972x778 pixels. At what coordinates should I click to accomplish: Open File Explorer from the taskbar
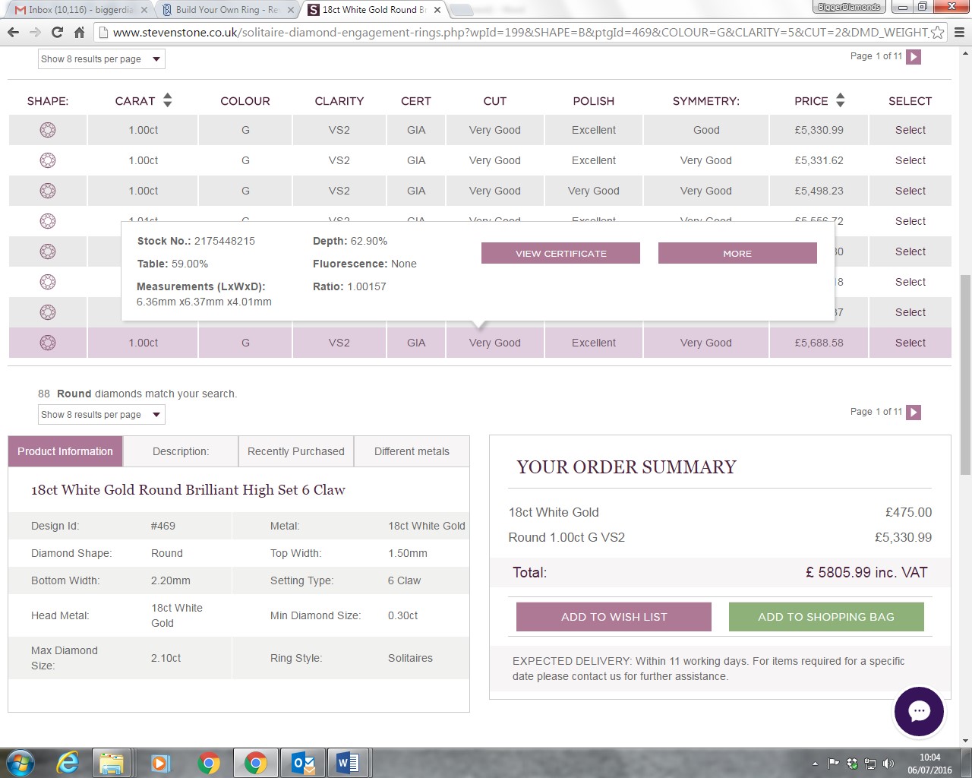[x=112, y=763]
